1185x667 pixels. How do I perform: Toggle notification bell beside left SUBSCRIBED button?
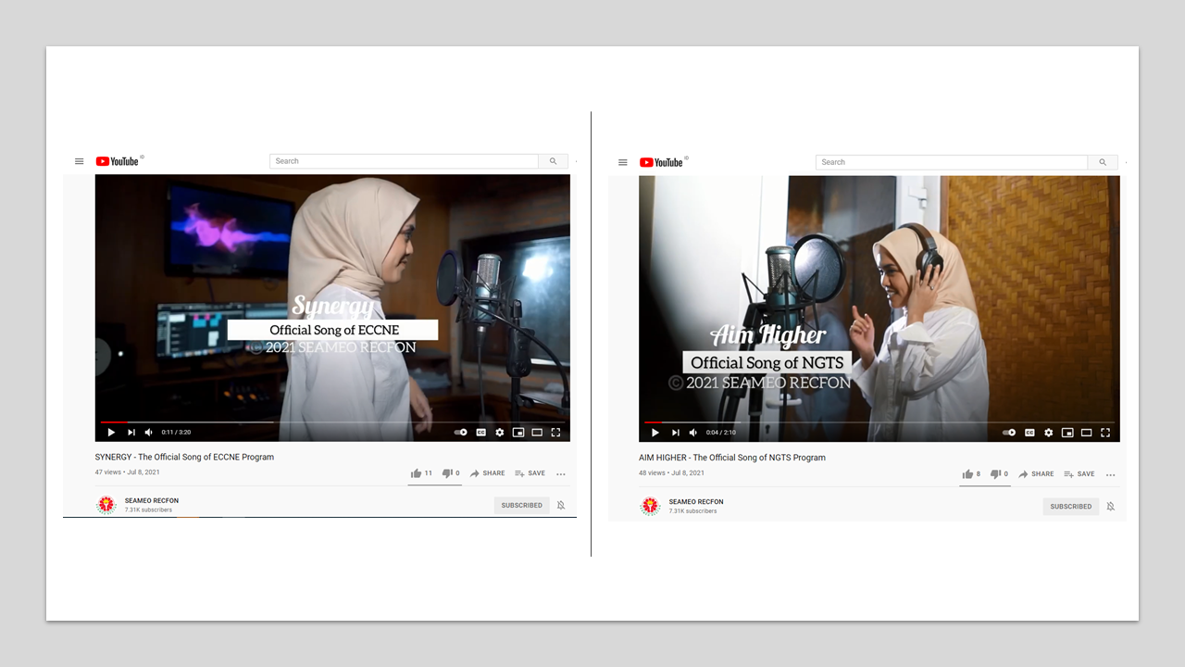click(x=561, y=505)
